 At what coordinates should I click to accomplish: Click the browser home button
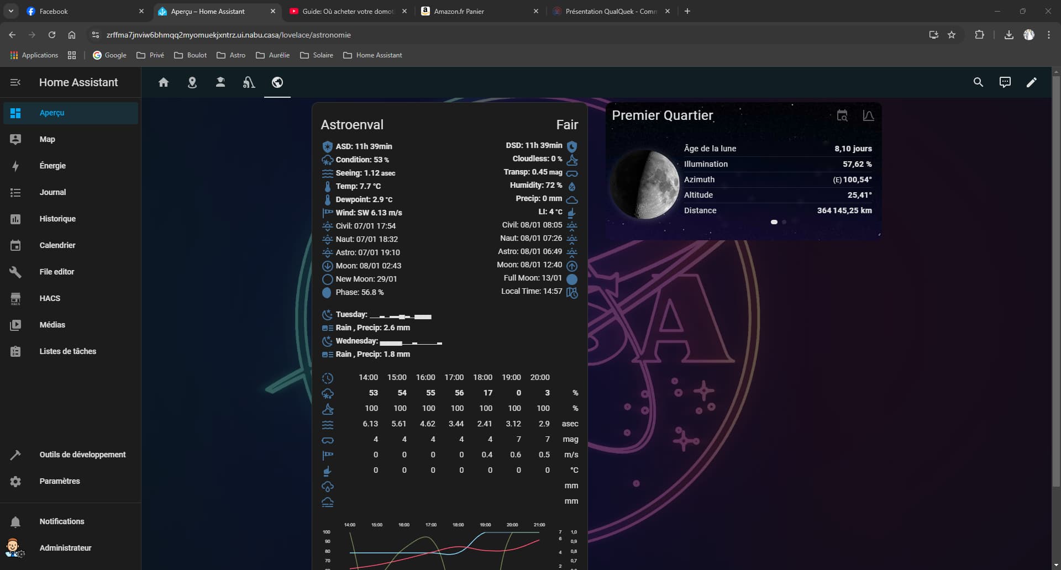[x=72, y=35]
